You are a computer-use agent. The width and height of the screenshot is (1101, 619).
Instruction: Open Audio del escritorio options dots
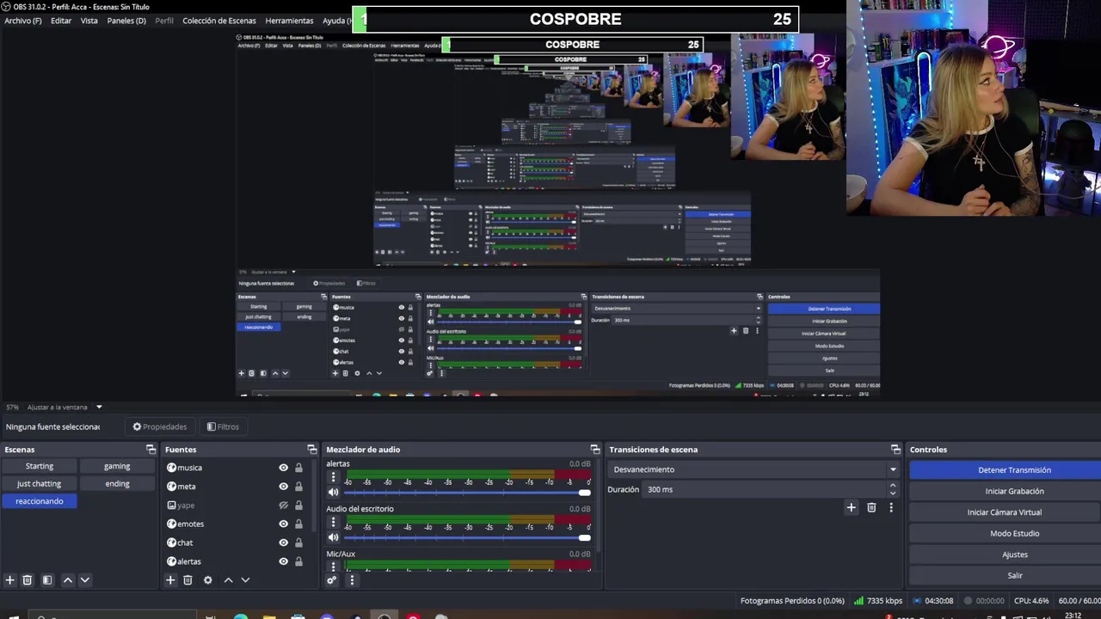[x=333, y=523]
